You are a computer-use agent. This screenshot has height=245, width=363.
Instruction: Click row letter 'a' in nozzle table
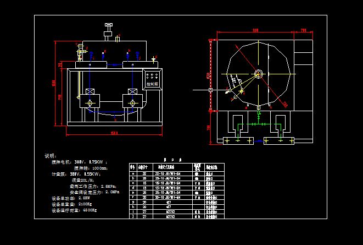tap(133, 173)
